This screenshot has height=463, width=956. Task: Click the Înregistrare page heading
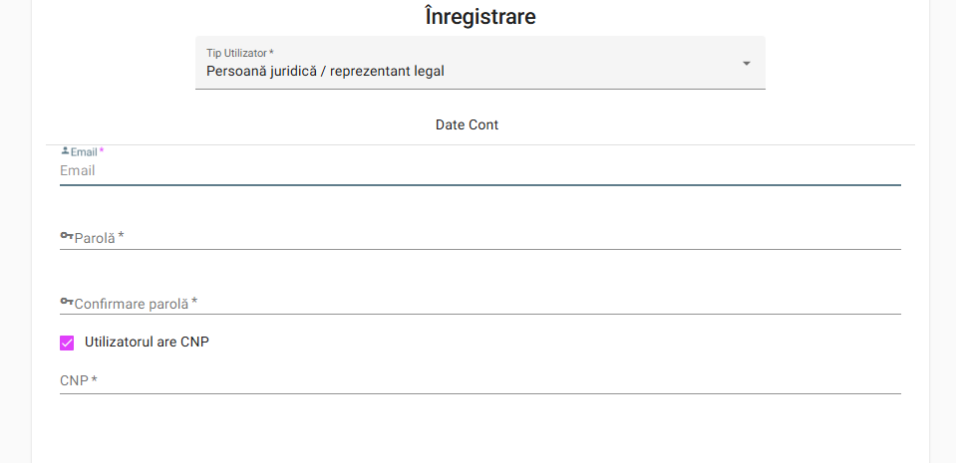(479, 17)
